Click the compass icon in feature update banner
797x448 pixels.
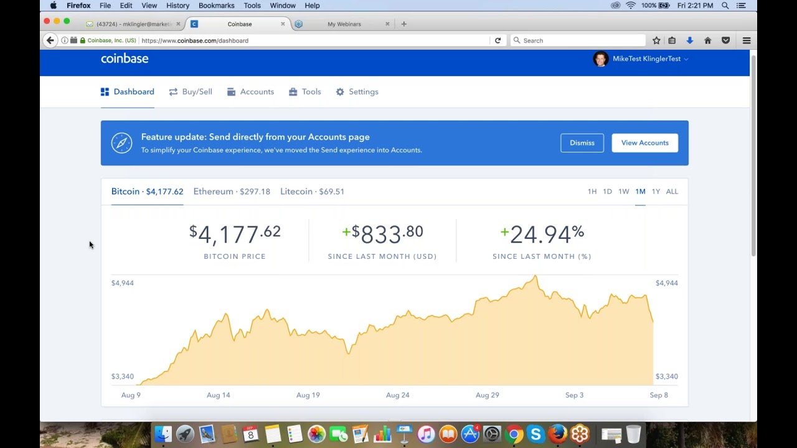tap(121, 143)
